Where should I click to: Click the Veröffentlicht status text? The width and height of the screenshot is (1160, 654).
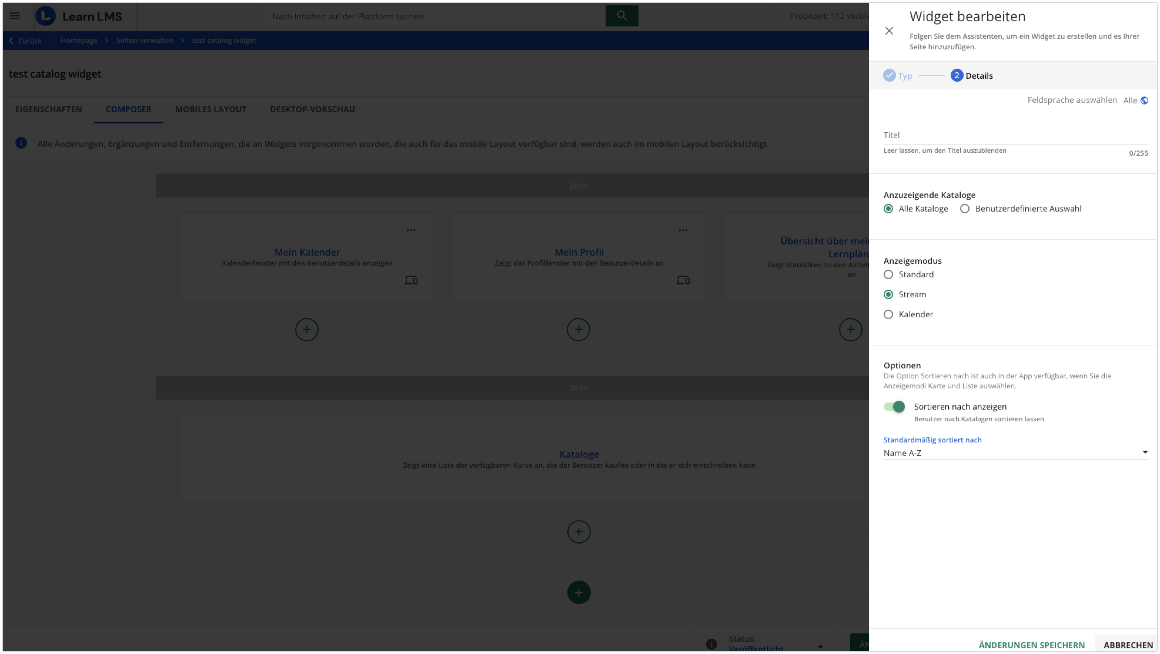tap(756, 648)
